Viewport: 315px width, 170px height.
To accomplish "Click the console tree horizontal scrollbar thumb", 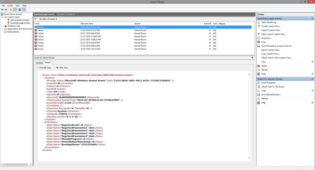I will (x=15, y=164).
